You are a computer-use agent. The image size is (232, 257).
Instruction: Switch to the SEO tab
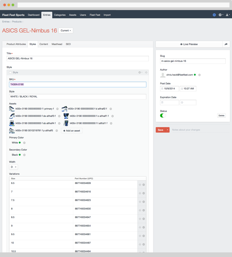68,44
